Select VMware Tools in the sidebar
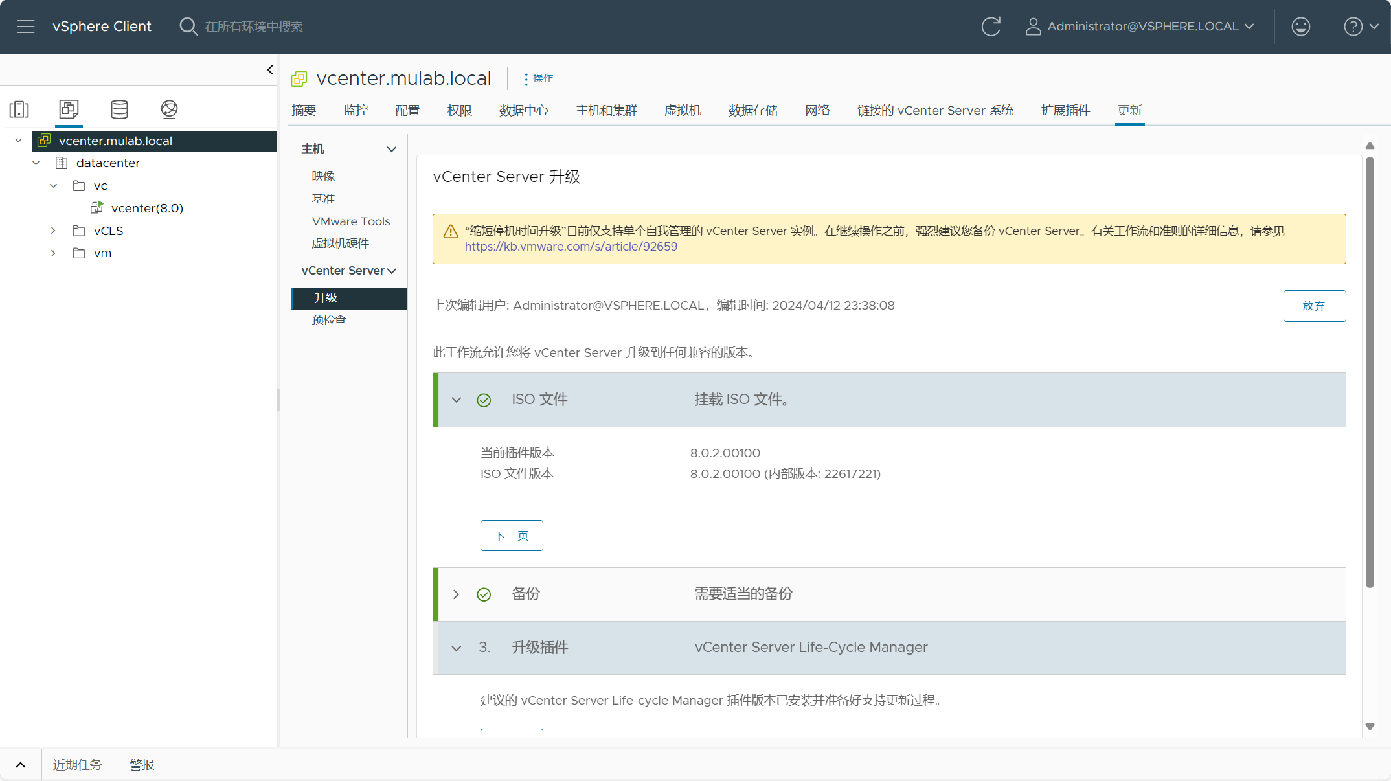 pyautogui.click(x=351, y=221)
